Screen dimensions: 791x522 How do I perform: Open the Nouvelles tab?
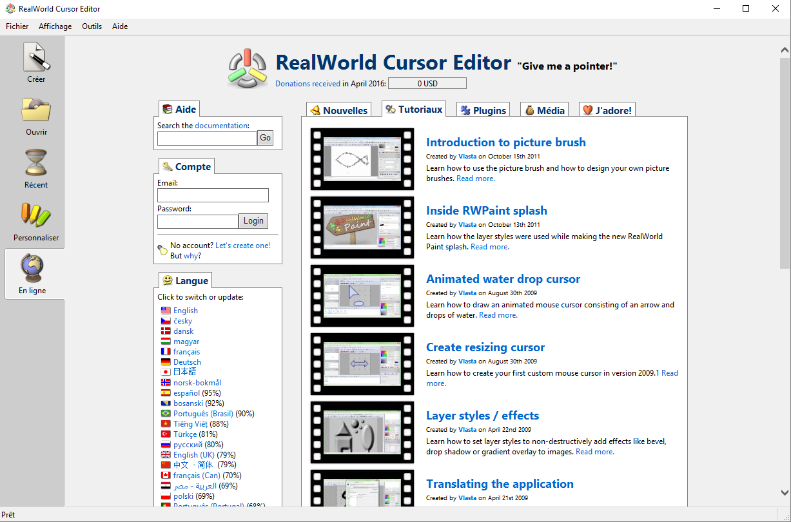click(338, 109)
